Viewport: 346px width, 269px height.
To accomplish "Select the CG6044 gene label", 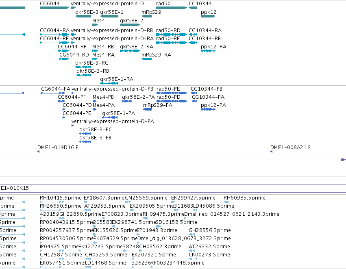I will (50, 4).
